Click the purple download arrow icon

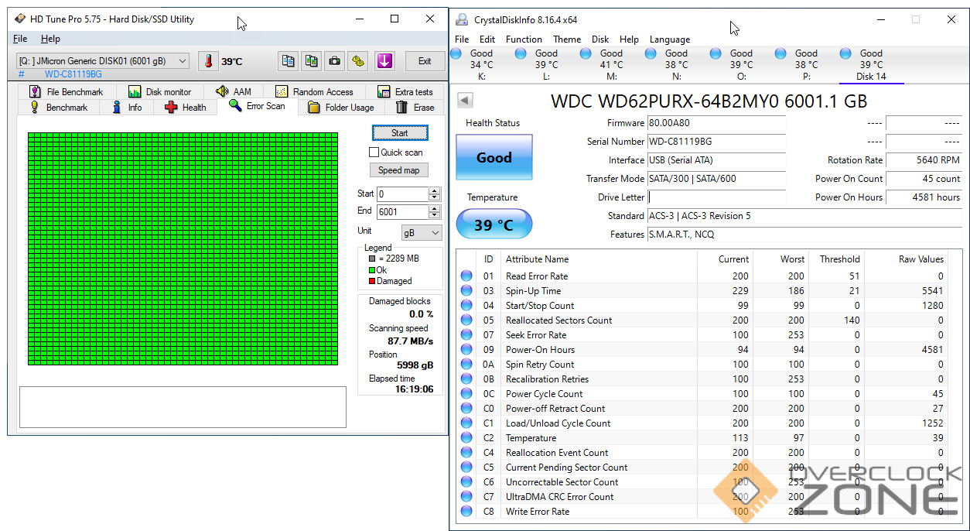pos(384,61)
